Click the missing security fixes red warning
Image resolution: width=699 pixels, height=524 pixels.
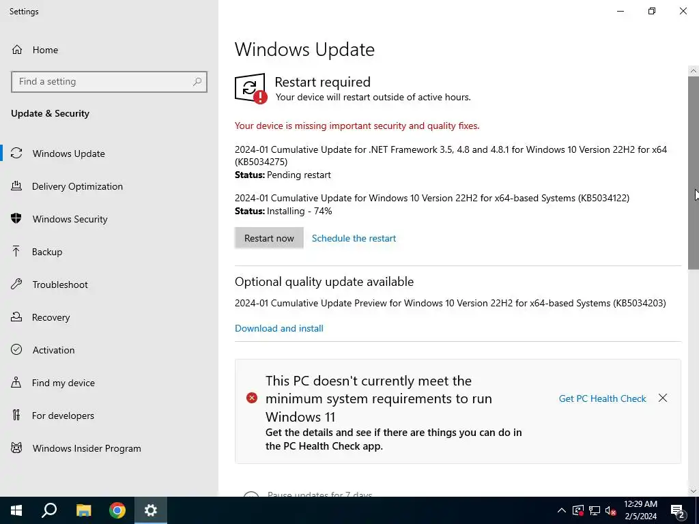(357, 126)
